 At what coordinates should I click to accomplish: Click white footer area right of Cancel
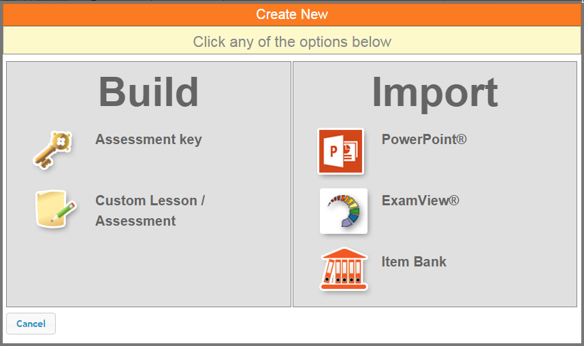306,324
